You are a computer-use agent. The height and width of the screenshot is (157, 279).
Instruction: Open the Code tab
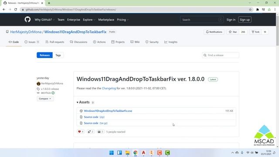click(14, 42)
